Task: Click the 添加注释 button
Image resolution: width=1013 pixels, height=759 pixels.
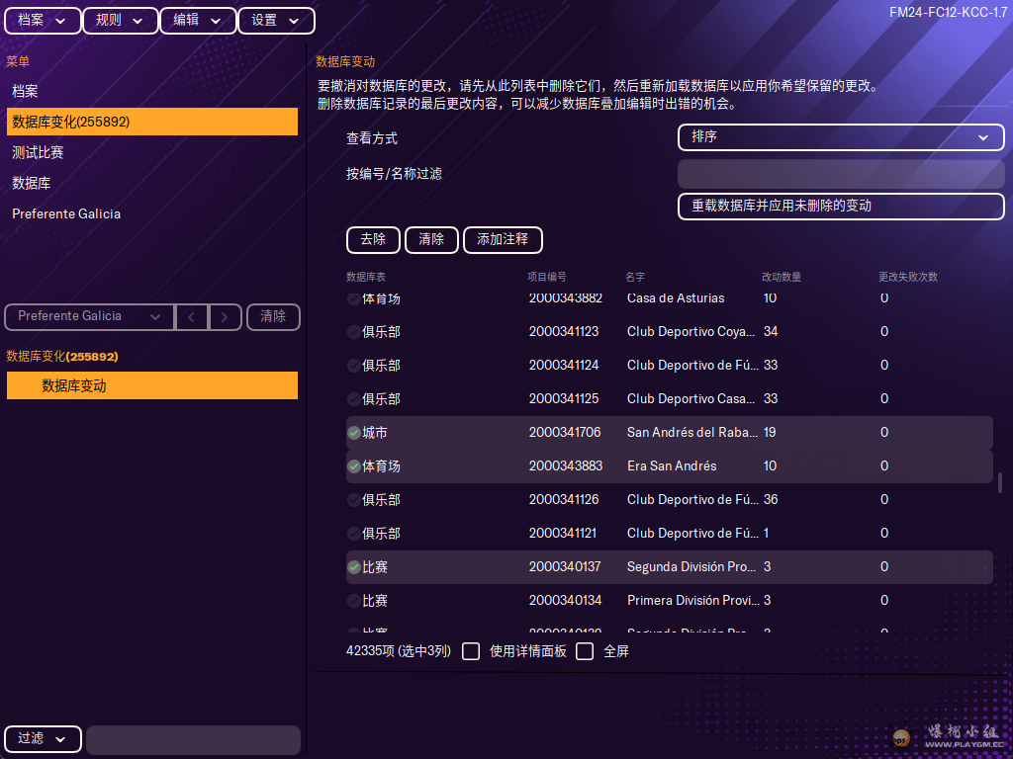Action: coord(503,239)
